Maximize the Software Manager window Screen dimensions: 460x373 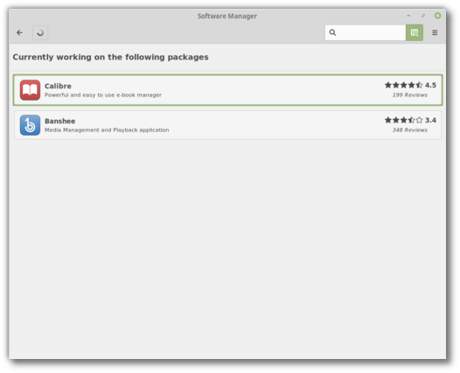pyautogui.click(x=422, y=16)
